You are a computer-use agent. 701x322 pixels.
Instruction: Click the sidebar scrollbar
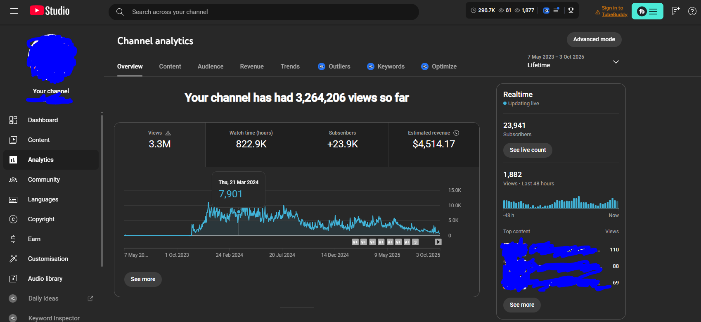tap(102, 190)
